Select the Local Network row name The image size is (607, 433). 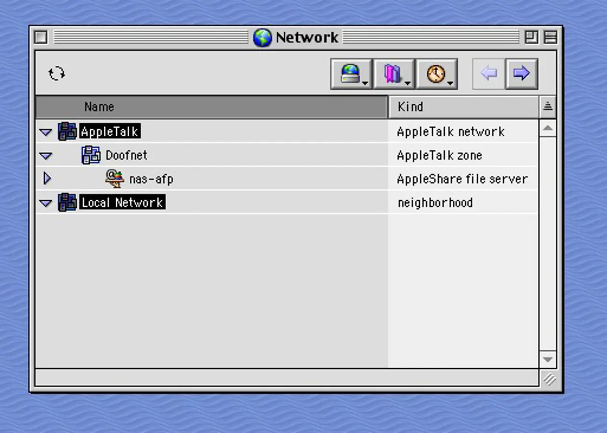[x=122, y=203]
